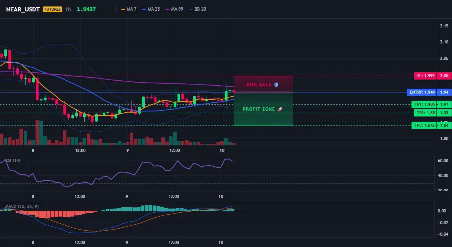
Task: Click the 60.00 RSI axis value
Action: [443, 161]
